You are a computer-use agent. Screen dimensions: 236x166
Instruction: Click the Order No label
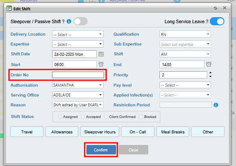click(x=20, y=75)
